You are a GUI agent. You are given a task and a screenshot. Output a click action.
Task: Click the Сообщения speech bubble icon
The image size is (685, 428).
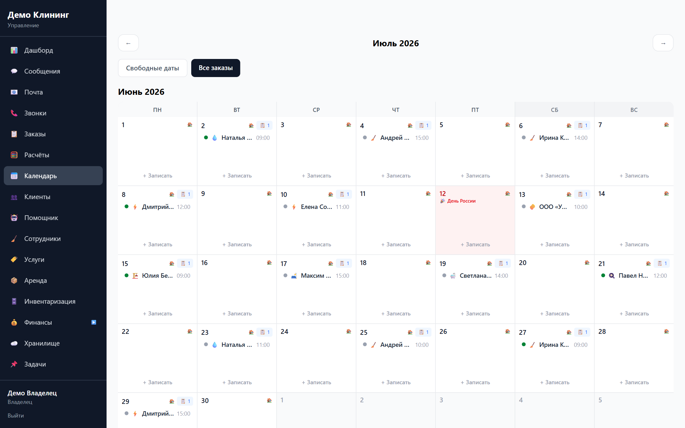(x=14, y=71)
